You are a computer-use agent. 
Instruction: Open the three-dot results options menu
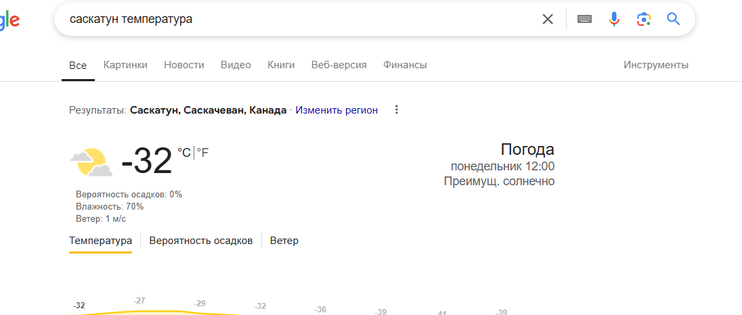[x=397, y=110]
